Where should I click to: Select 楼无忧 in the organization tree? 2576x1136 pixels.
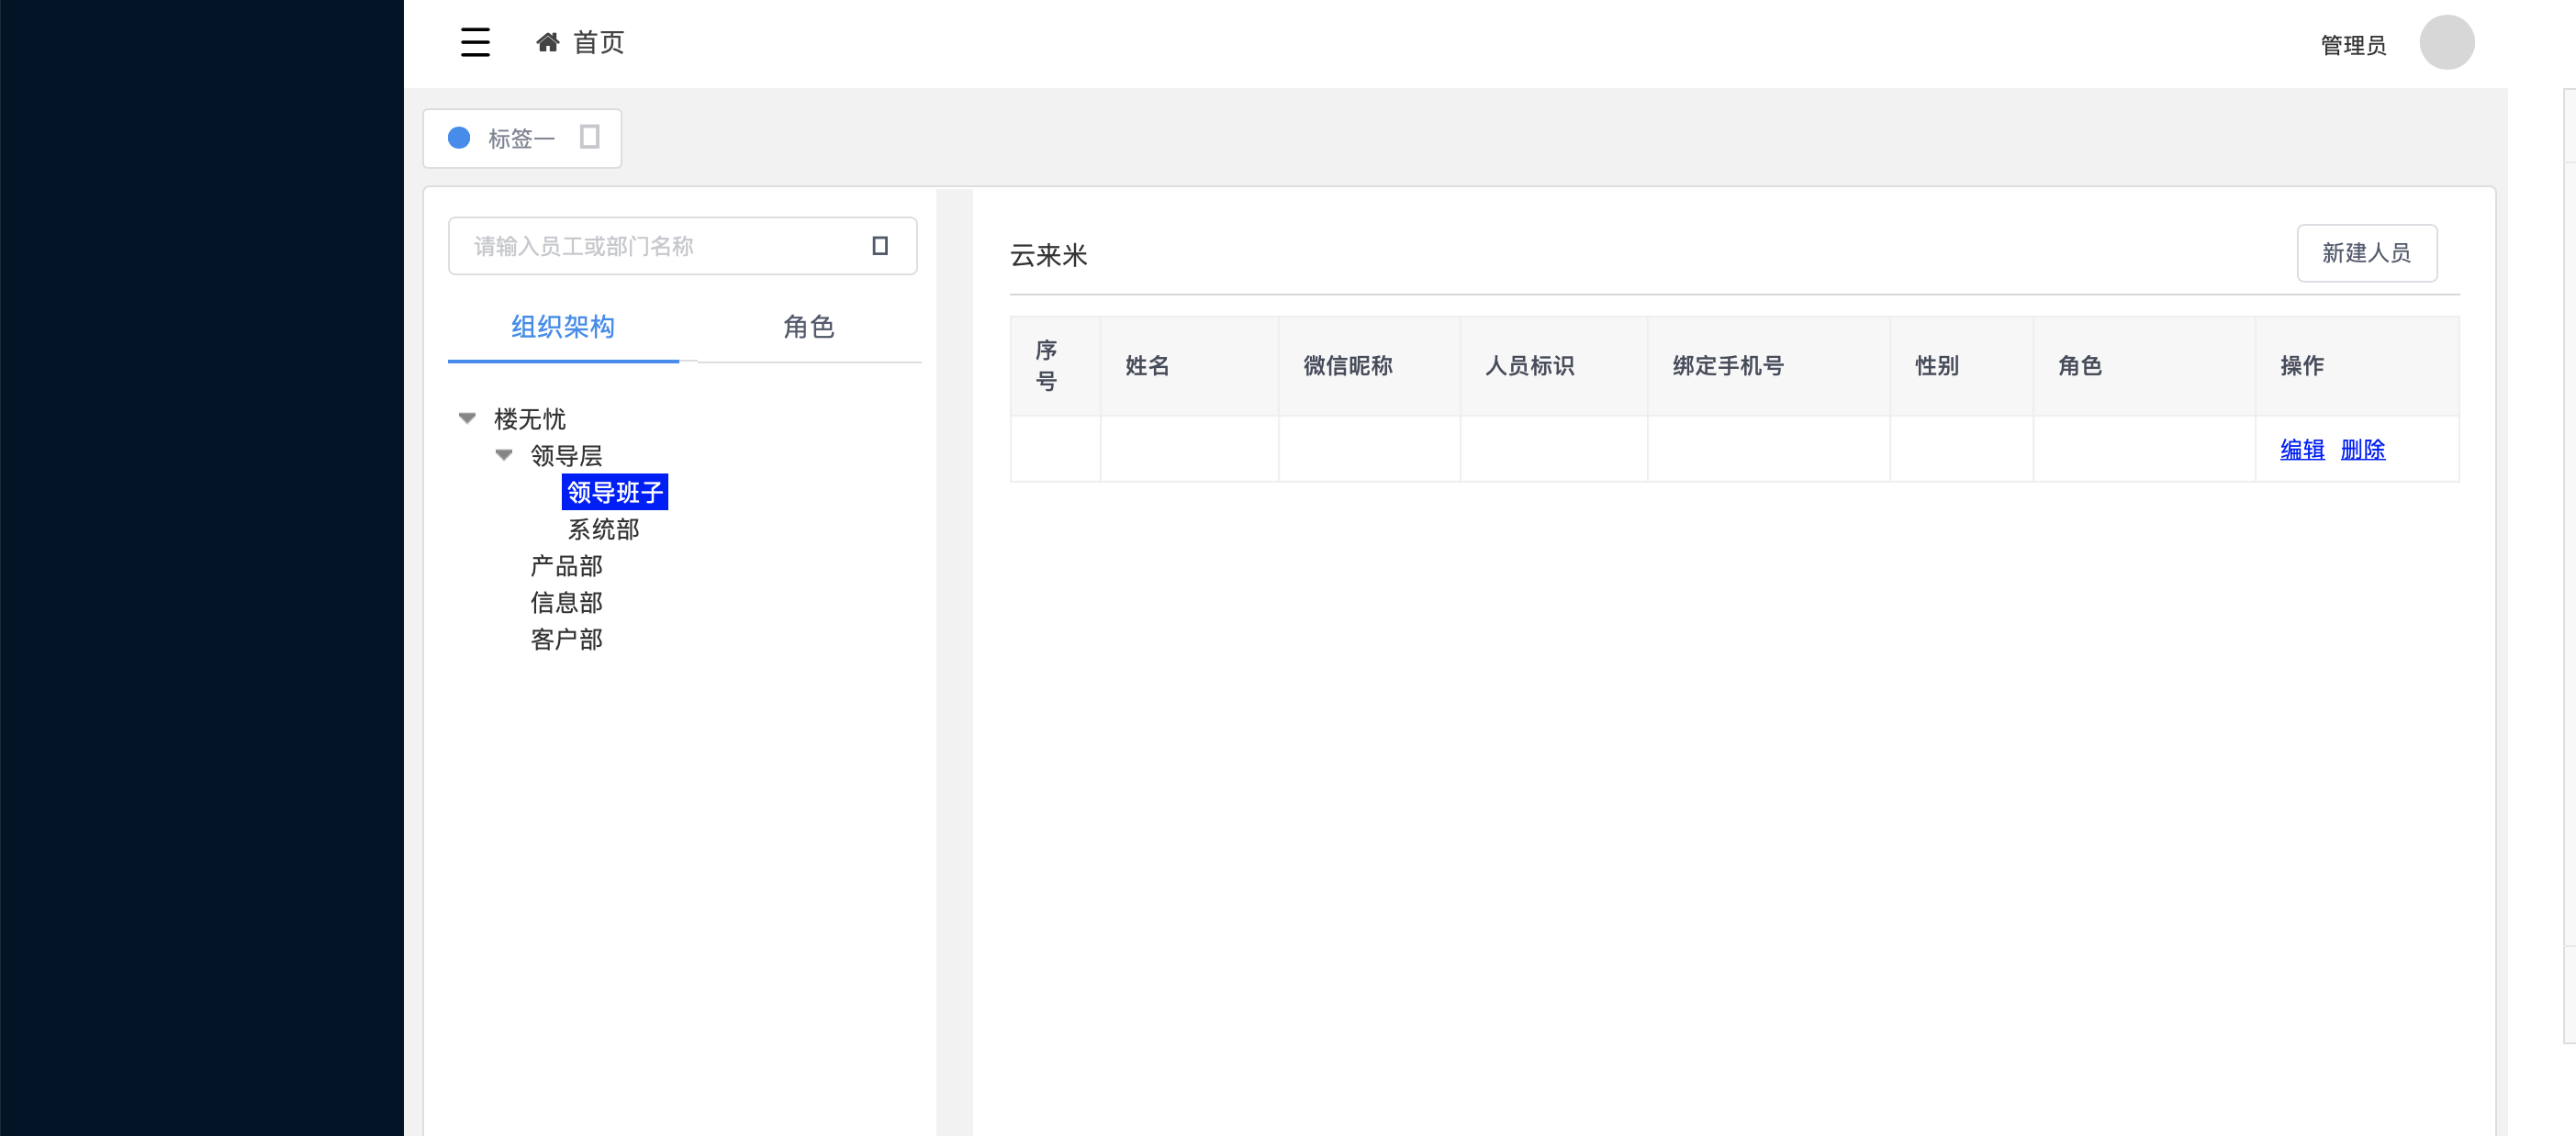(530, 418)
